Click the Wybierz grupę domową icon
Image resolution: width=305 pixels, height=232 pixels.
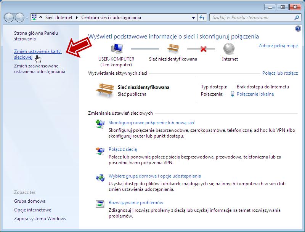tap(100, 177)
